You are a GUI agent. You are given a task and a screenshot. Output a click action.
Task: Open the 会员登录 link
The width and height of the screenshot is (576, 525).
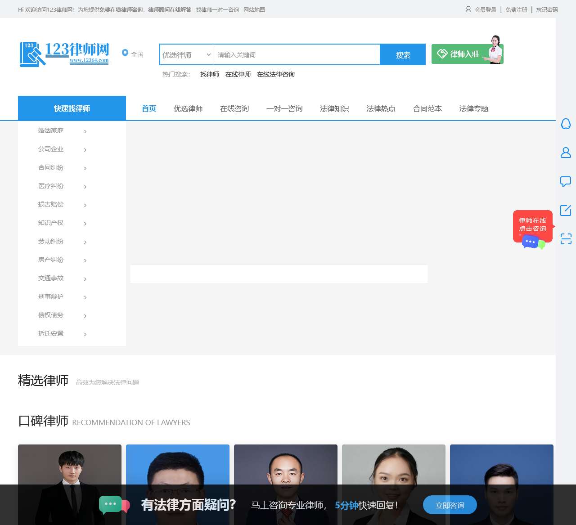point(485,9)
